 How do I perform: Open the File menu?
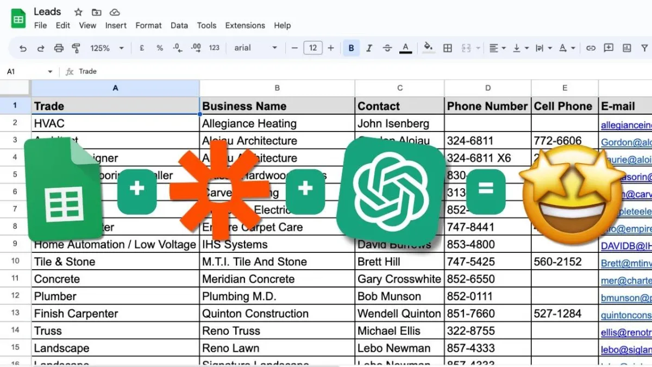coord(40,26)
